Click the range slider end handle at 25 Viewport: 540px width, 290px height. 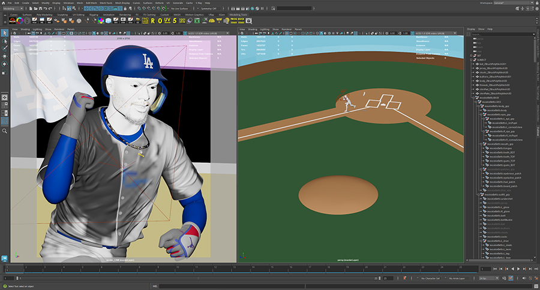[x=380, y=278]
